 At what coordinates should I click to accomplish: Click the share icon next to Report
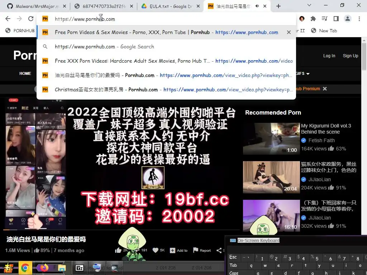(219, 250)
